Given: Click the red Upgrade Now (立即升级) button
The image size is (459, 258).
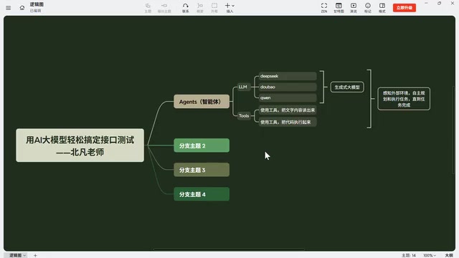Looking at the screenshot, I should pos(404,8).
